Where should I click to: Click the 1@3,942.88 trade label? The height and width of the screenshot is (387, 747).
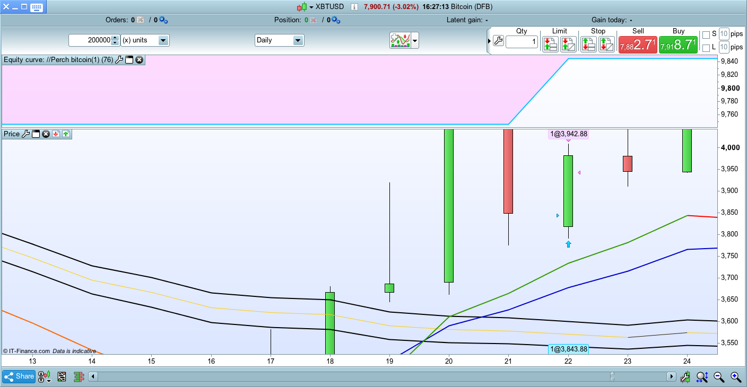569,134
